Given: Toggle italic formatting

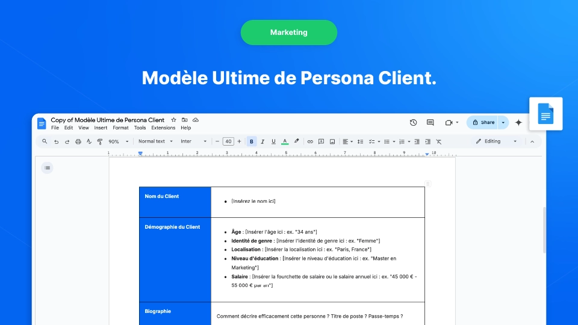Looking at the screenshot, I should point(263,141).
